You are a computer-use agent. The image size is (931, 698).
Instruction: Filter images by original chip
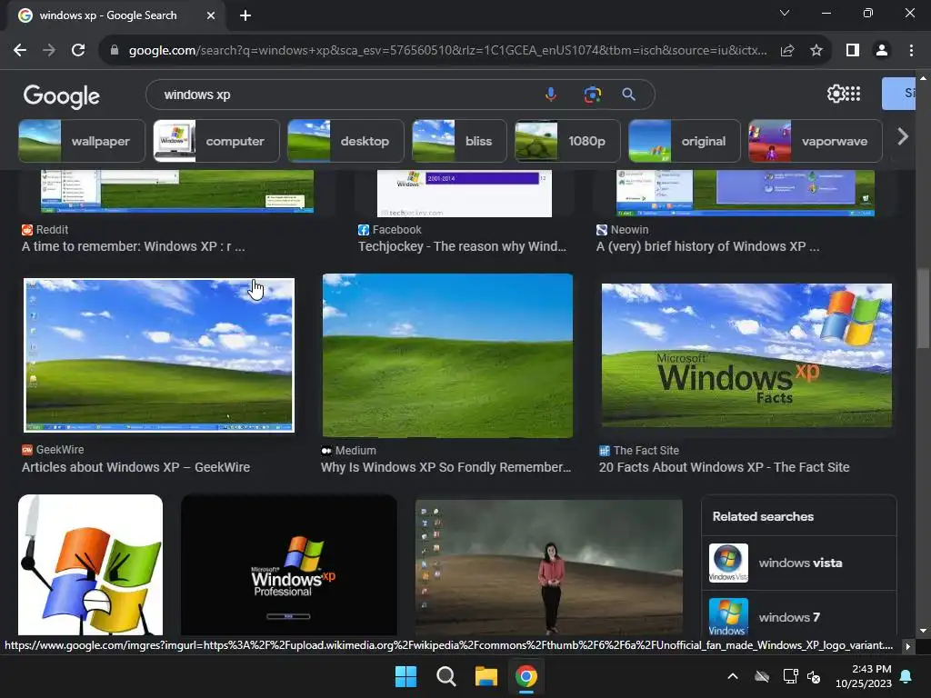tap(685, 141)
